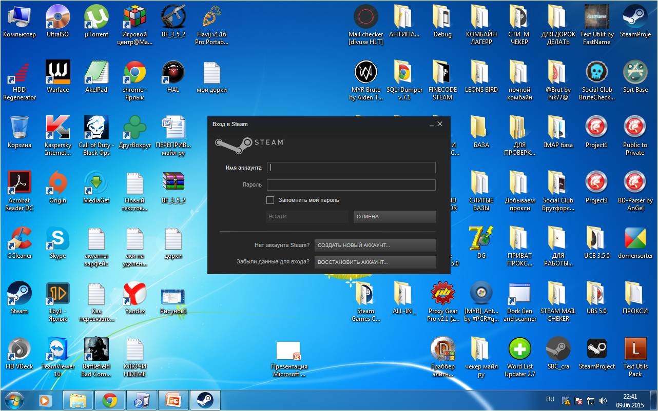The image size is (658, 411).
Task: Tick the 'Запомнить мой пароль' checkbox
Action: pyautogui.click(x=270, y=200)
